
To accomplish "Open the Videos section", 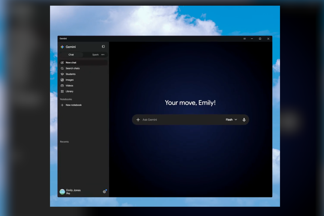I will click(83, 86).
